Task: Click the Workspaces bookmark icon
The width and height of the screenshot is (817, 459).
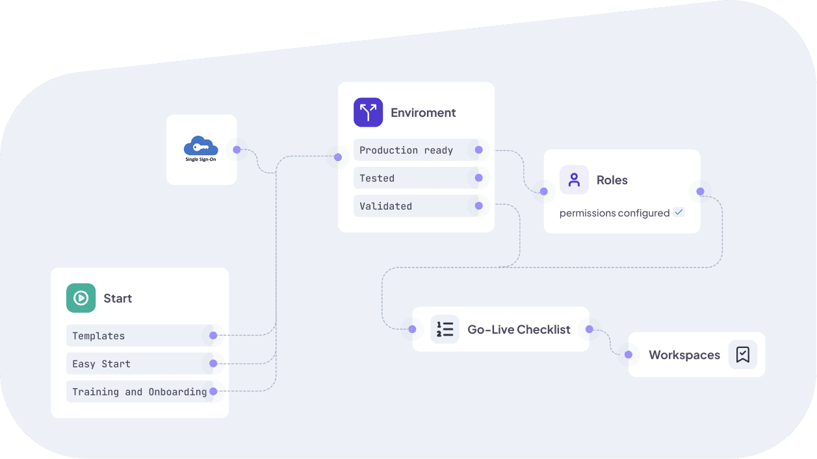Action: pos(742,354)
